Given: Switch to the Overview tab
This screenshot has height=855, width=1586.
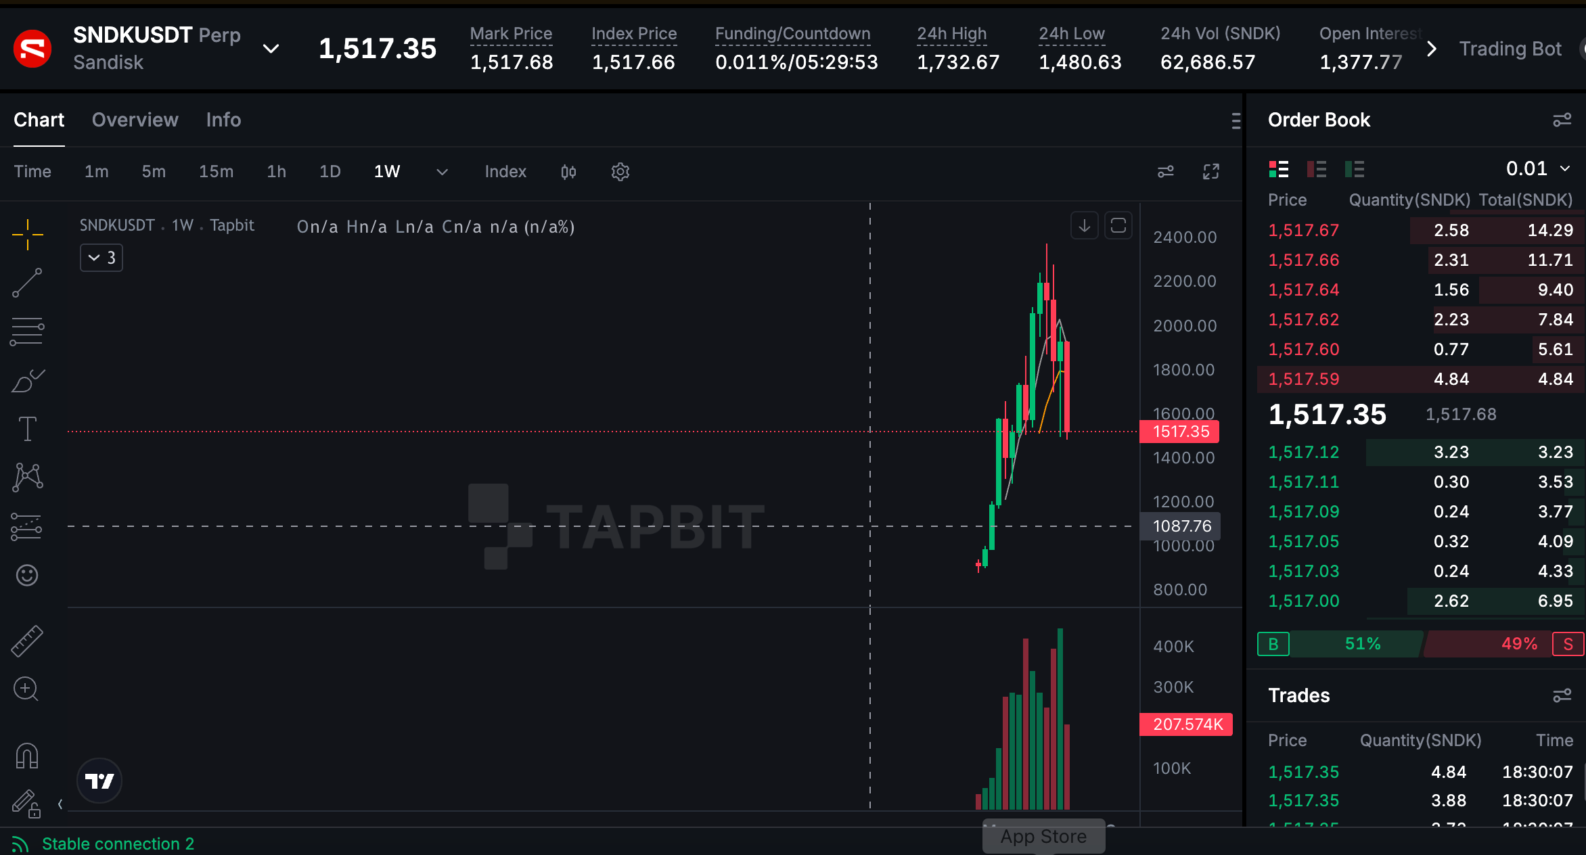Looking at the screenshot, I should click(x=135, y=120).
